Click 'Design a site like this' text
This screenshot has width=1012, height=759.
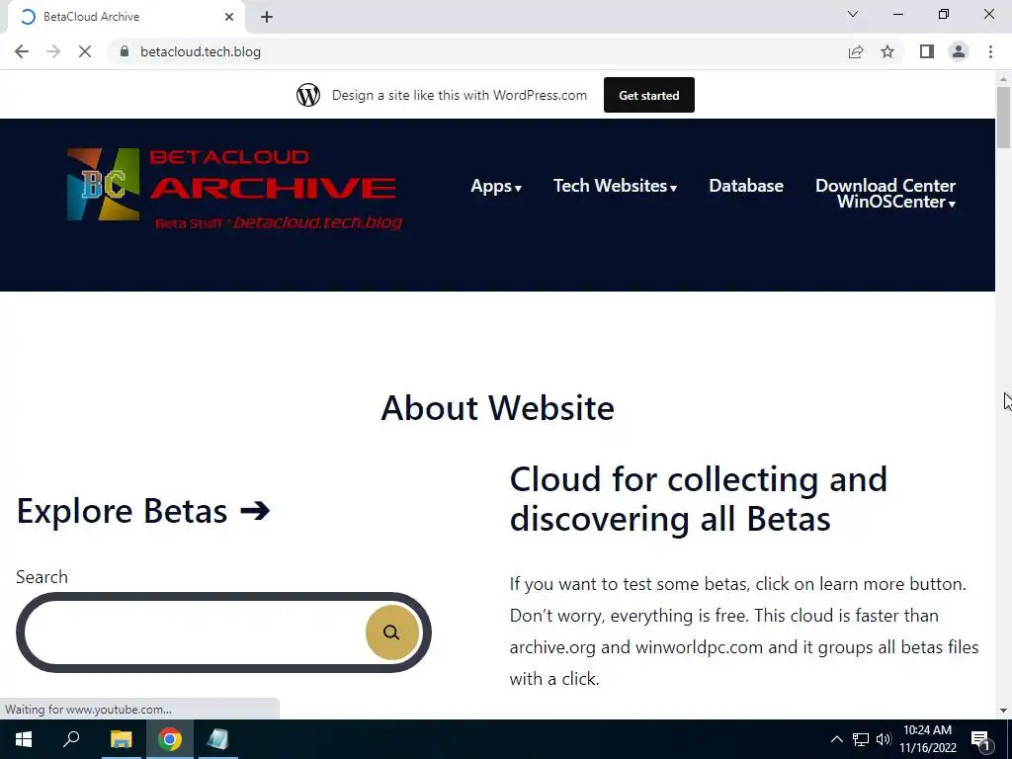[460, 95]
